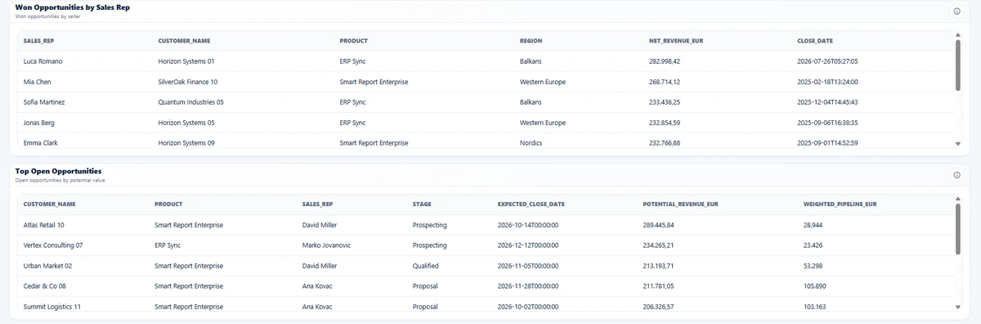Click Prospecting stage in Vertex Consulting 07 row
Viewport: 981px width, 324px height.
click(x=429, y=245)
